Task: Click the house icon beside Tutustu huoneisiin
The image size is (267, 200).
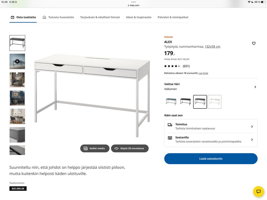Action: pyautogui.click(x=44, y=17)
